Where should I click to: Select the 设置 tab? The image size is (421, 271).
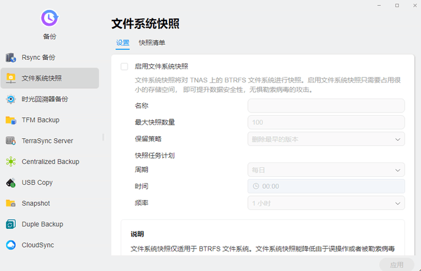tap(123, 43)
